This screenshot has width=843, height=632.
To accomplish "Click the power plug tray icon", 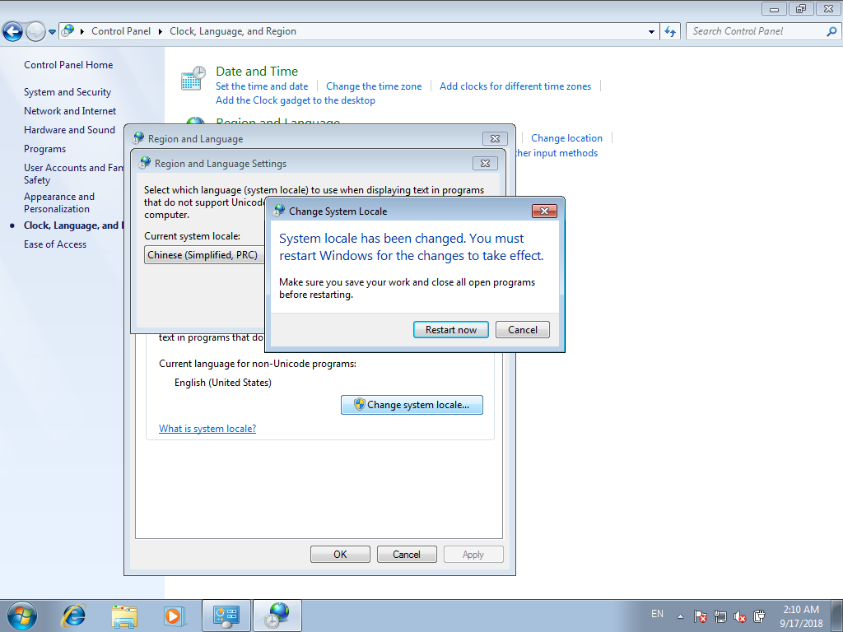I will [759, 616].
